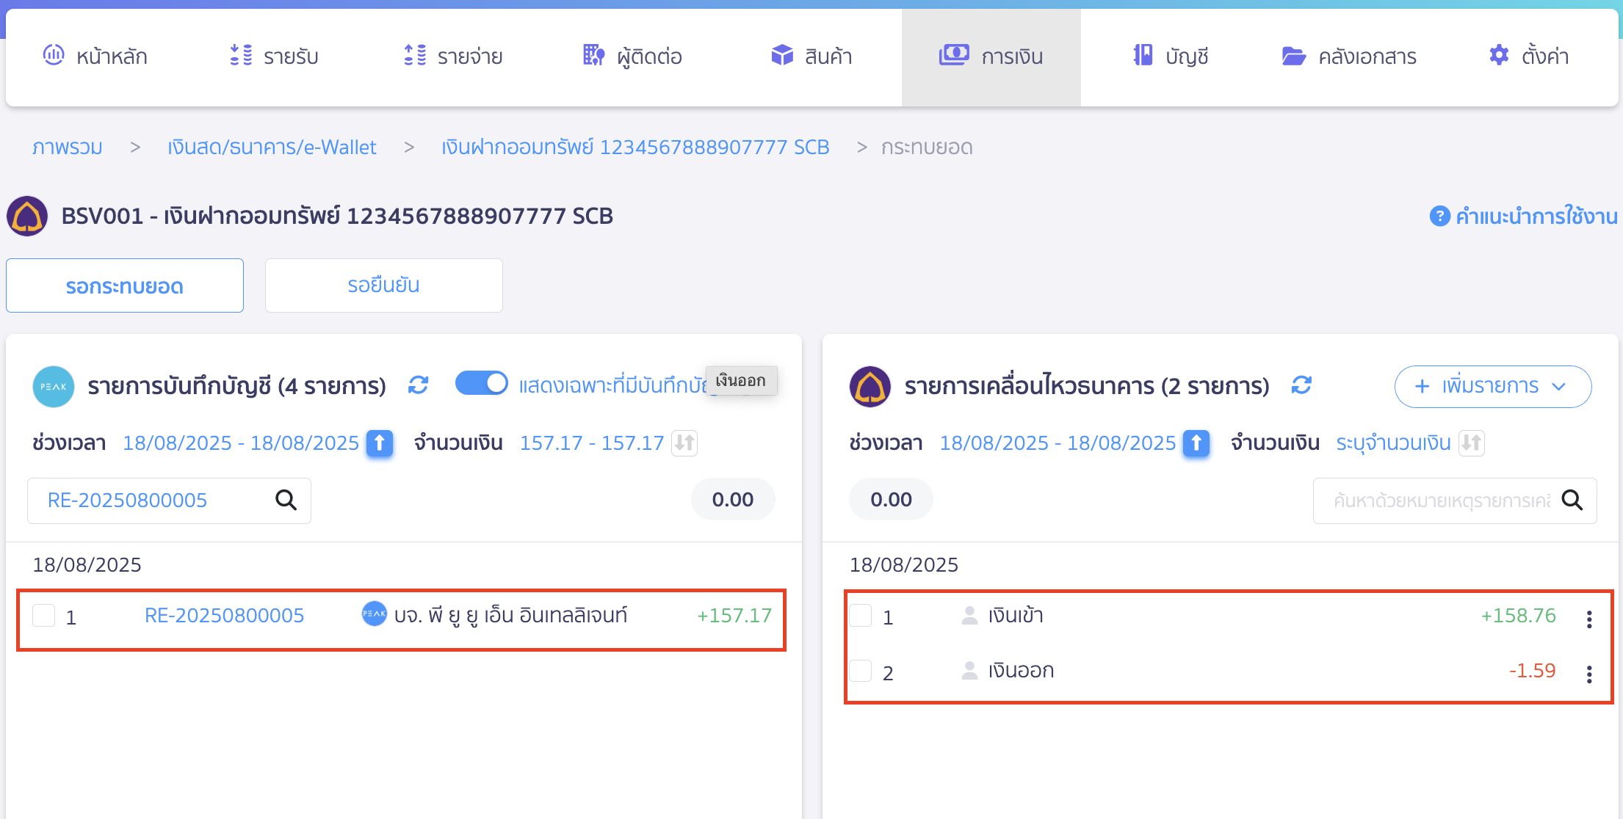Open the รายจ่าย expense menu

tap(453, 57)
